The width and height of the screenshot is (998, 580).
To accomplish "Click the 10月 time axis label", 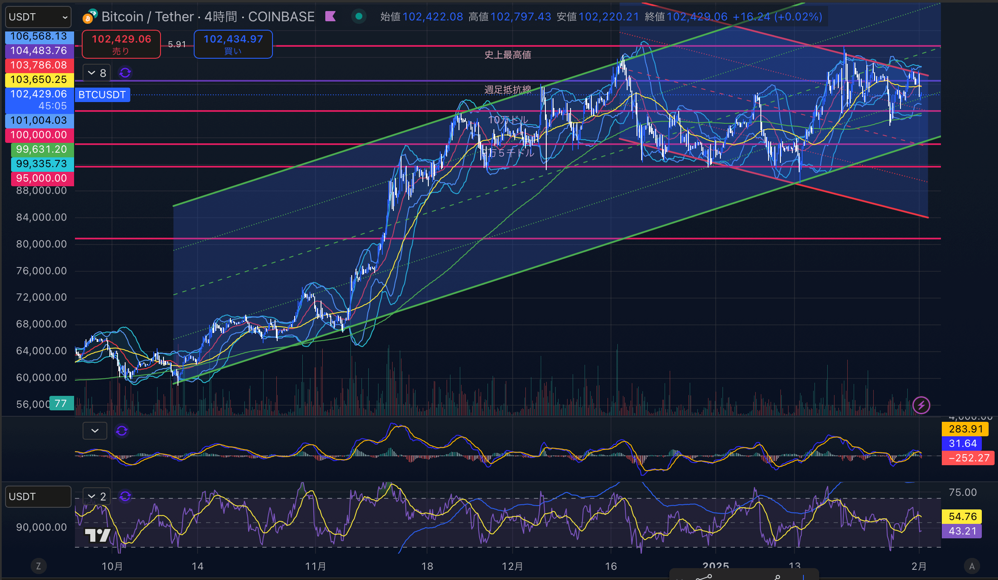I will tap(112, 566).
